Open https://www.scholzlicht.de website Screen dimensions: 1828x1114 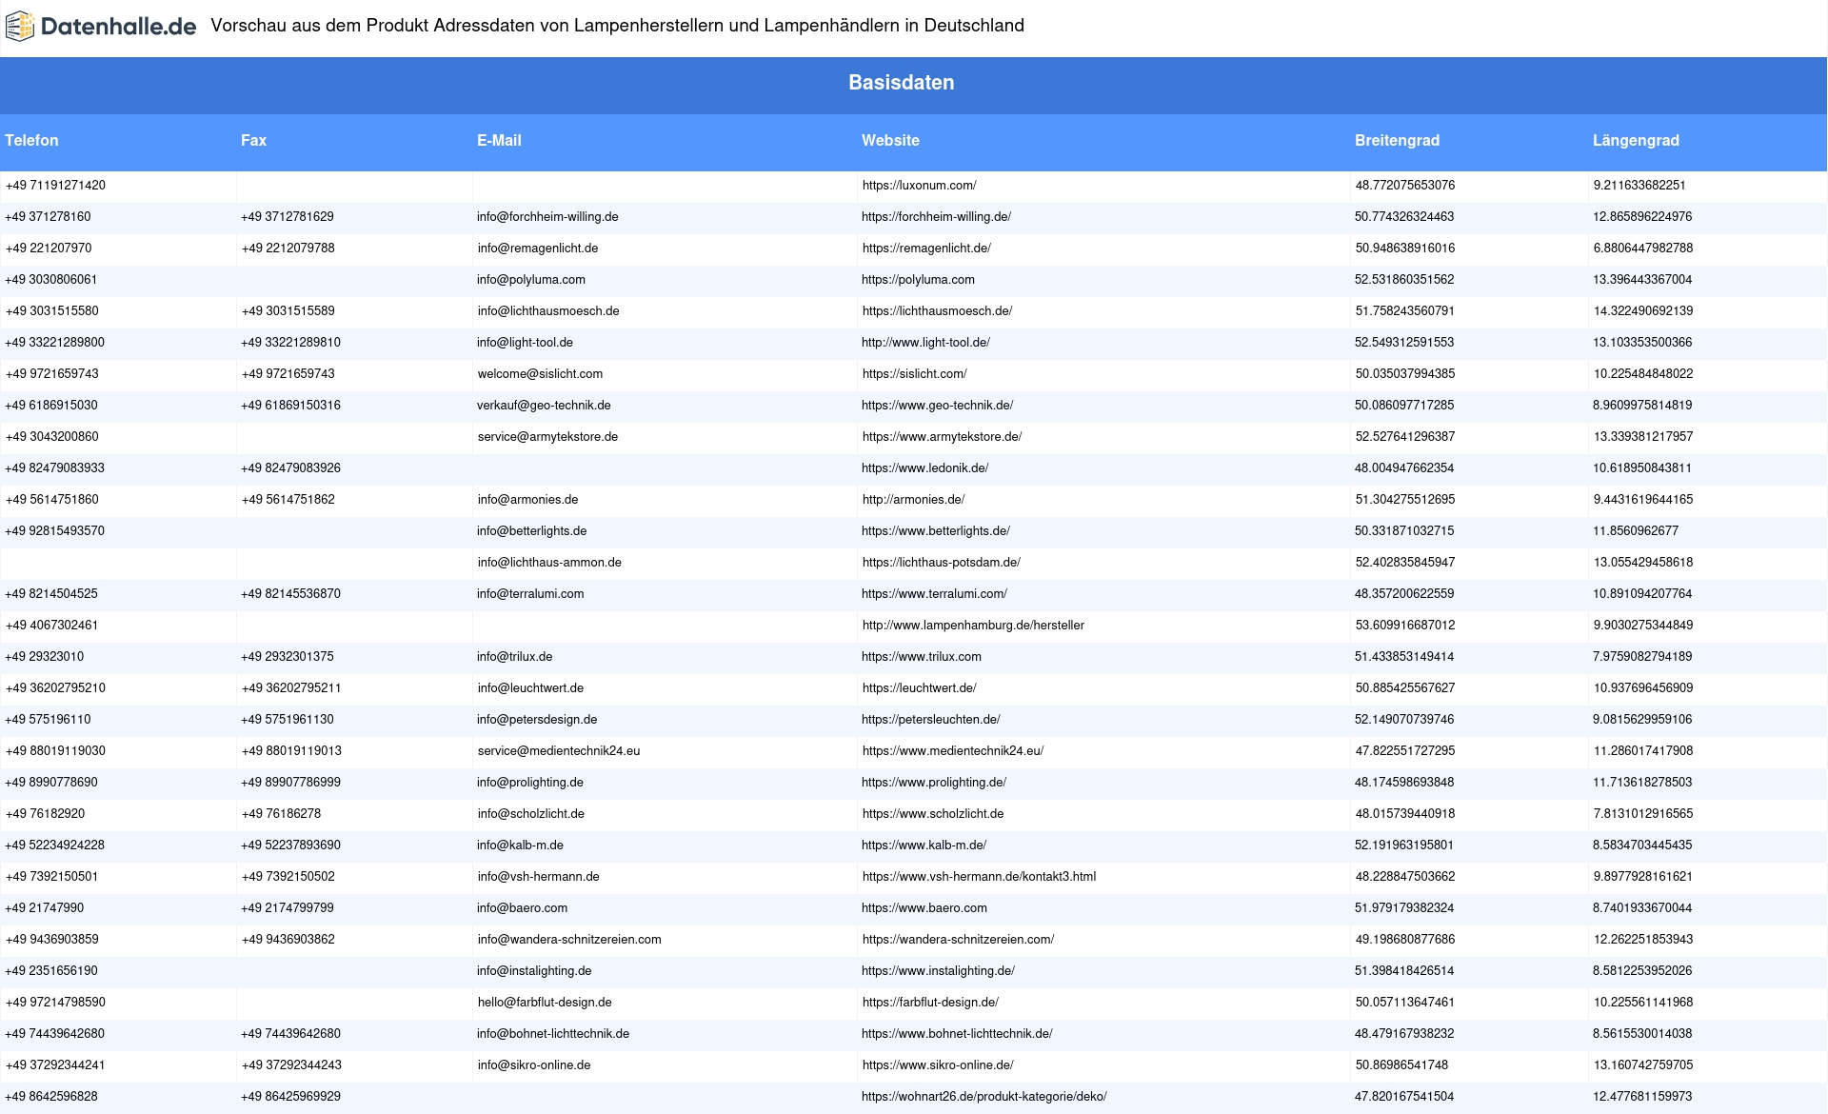click(x=932, y=814)
